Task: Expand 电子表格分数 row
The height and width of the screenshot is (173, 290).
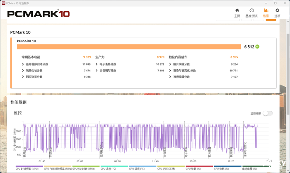Action: (x=97, y=64)
